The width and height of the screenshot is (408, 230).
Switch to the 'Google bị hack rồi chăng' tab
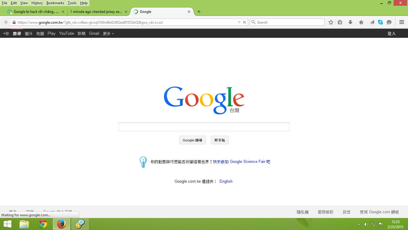[36, 12]
